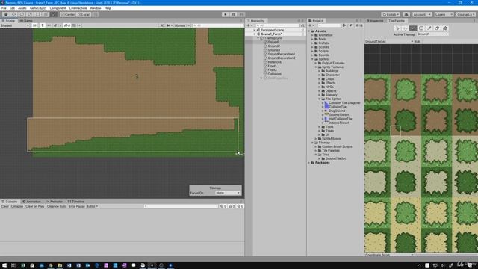
Task: Open Active Tilemap dropdown
Action: click(432, 34)
